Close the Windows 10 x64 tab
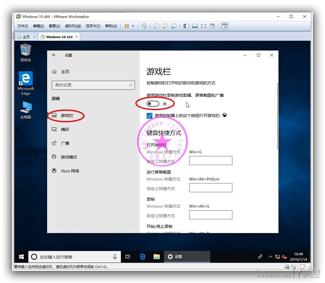 click(77, 37)
